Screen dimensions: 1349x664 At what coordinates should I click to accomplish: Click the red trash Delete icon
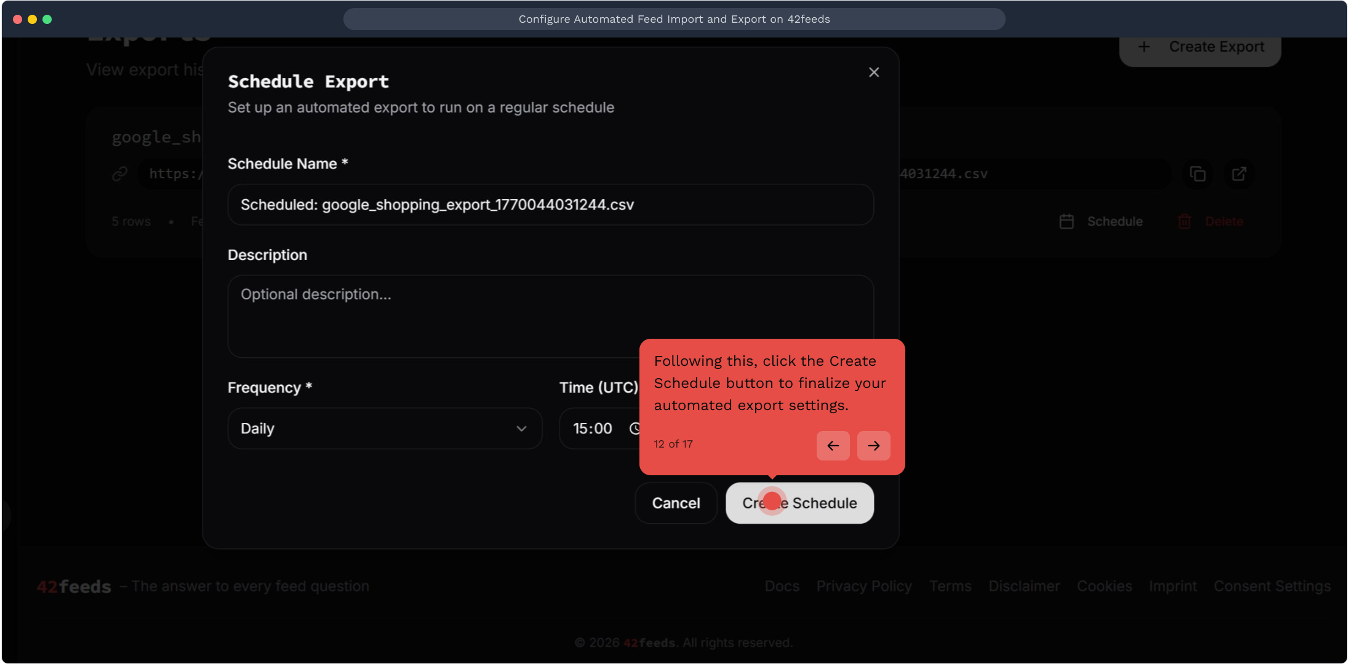click(x=1184, y=221)
